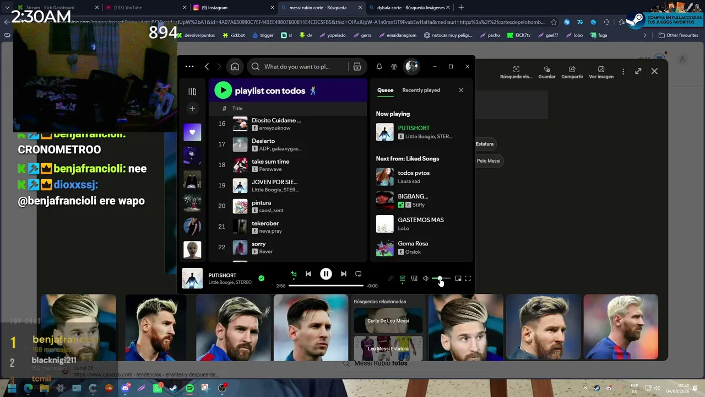The image size is (705, 397).
Task: Open the Spotify profile avatar
Action: coord(411,67)
